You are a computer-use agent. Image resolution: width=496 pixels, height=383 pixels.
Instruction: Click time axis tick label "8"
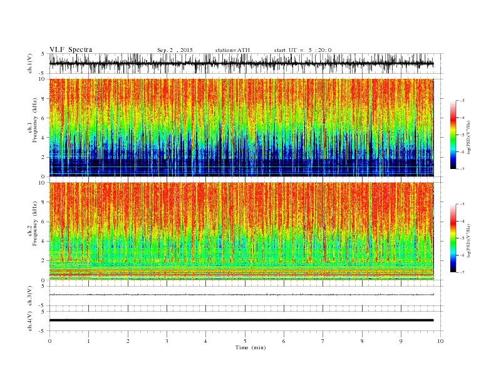point(362,341)
